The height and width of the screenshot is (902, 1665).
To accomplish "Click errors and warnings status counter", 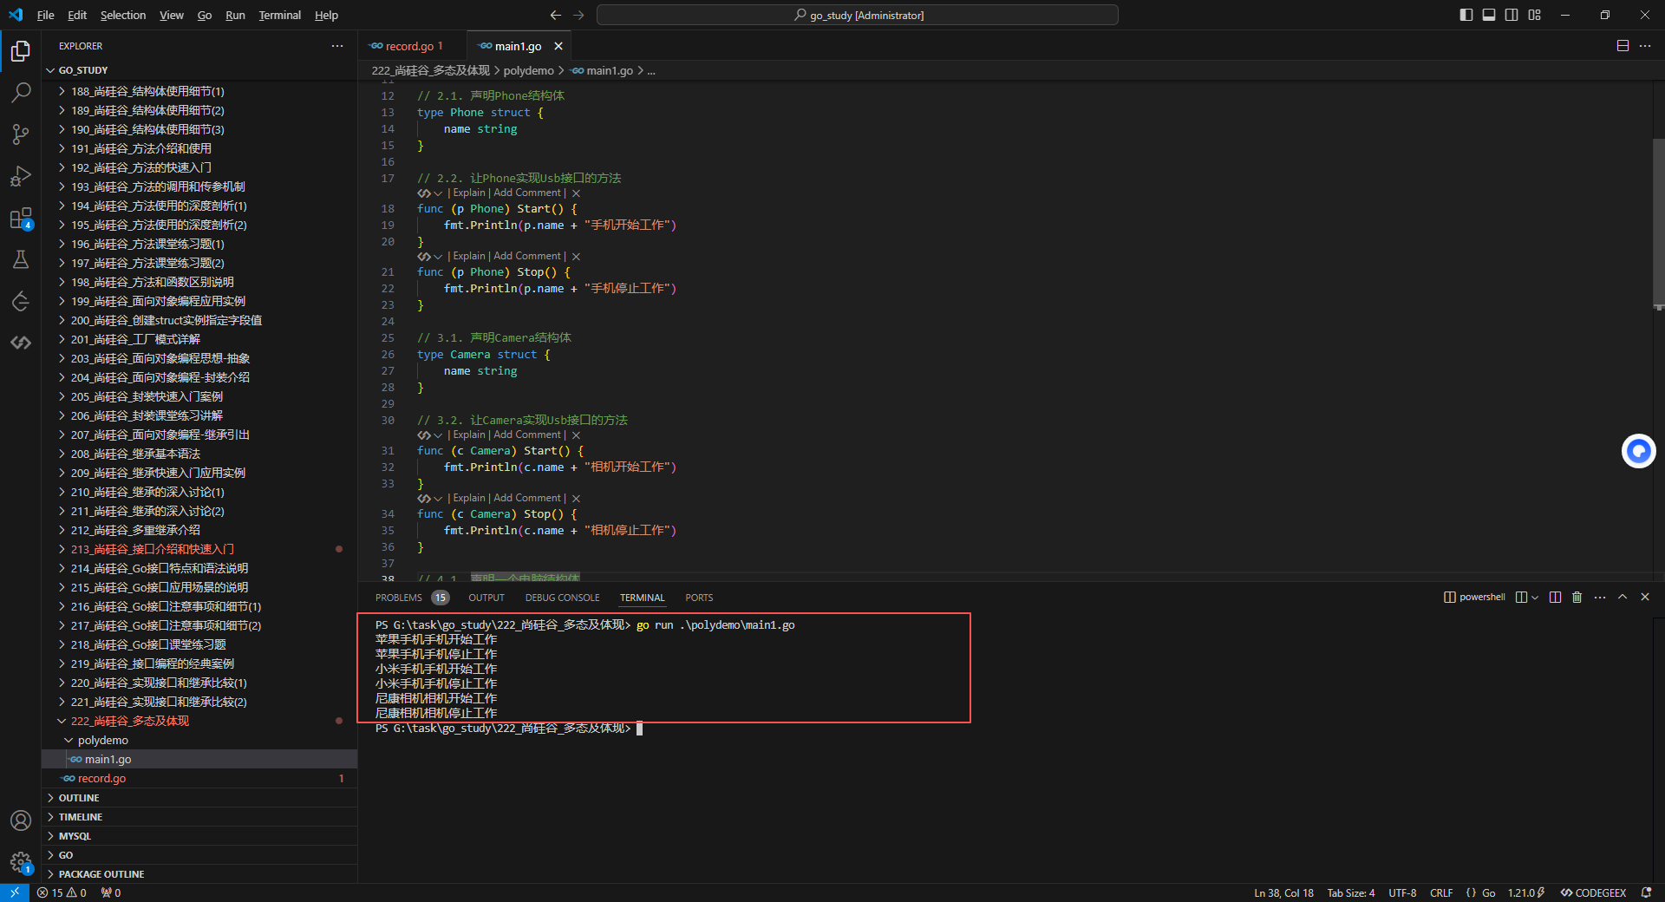I will click(x=62, y=892).
